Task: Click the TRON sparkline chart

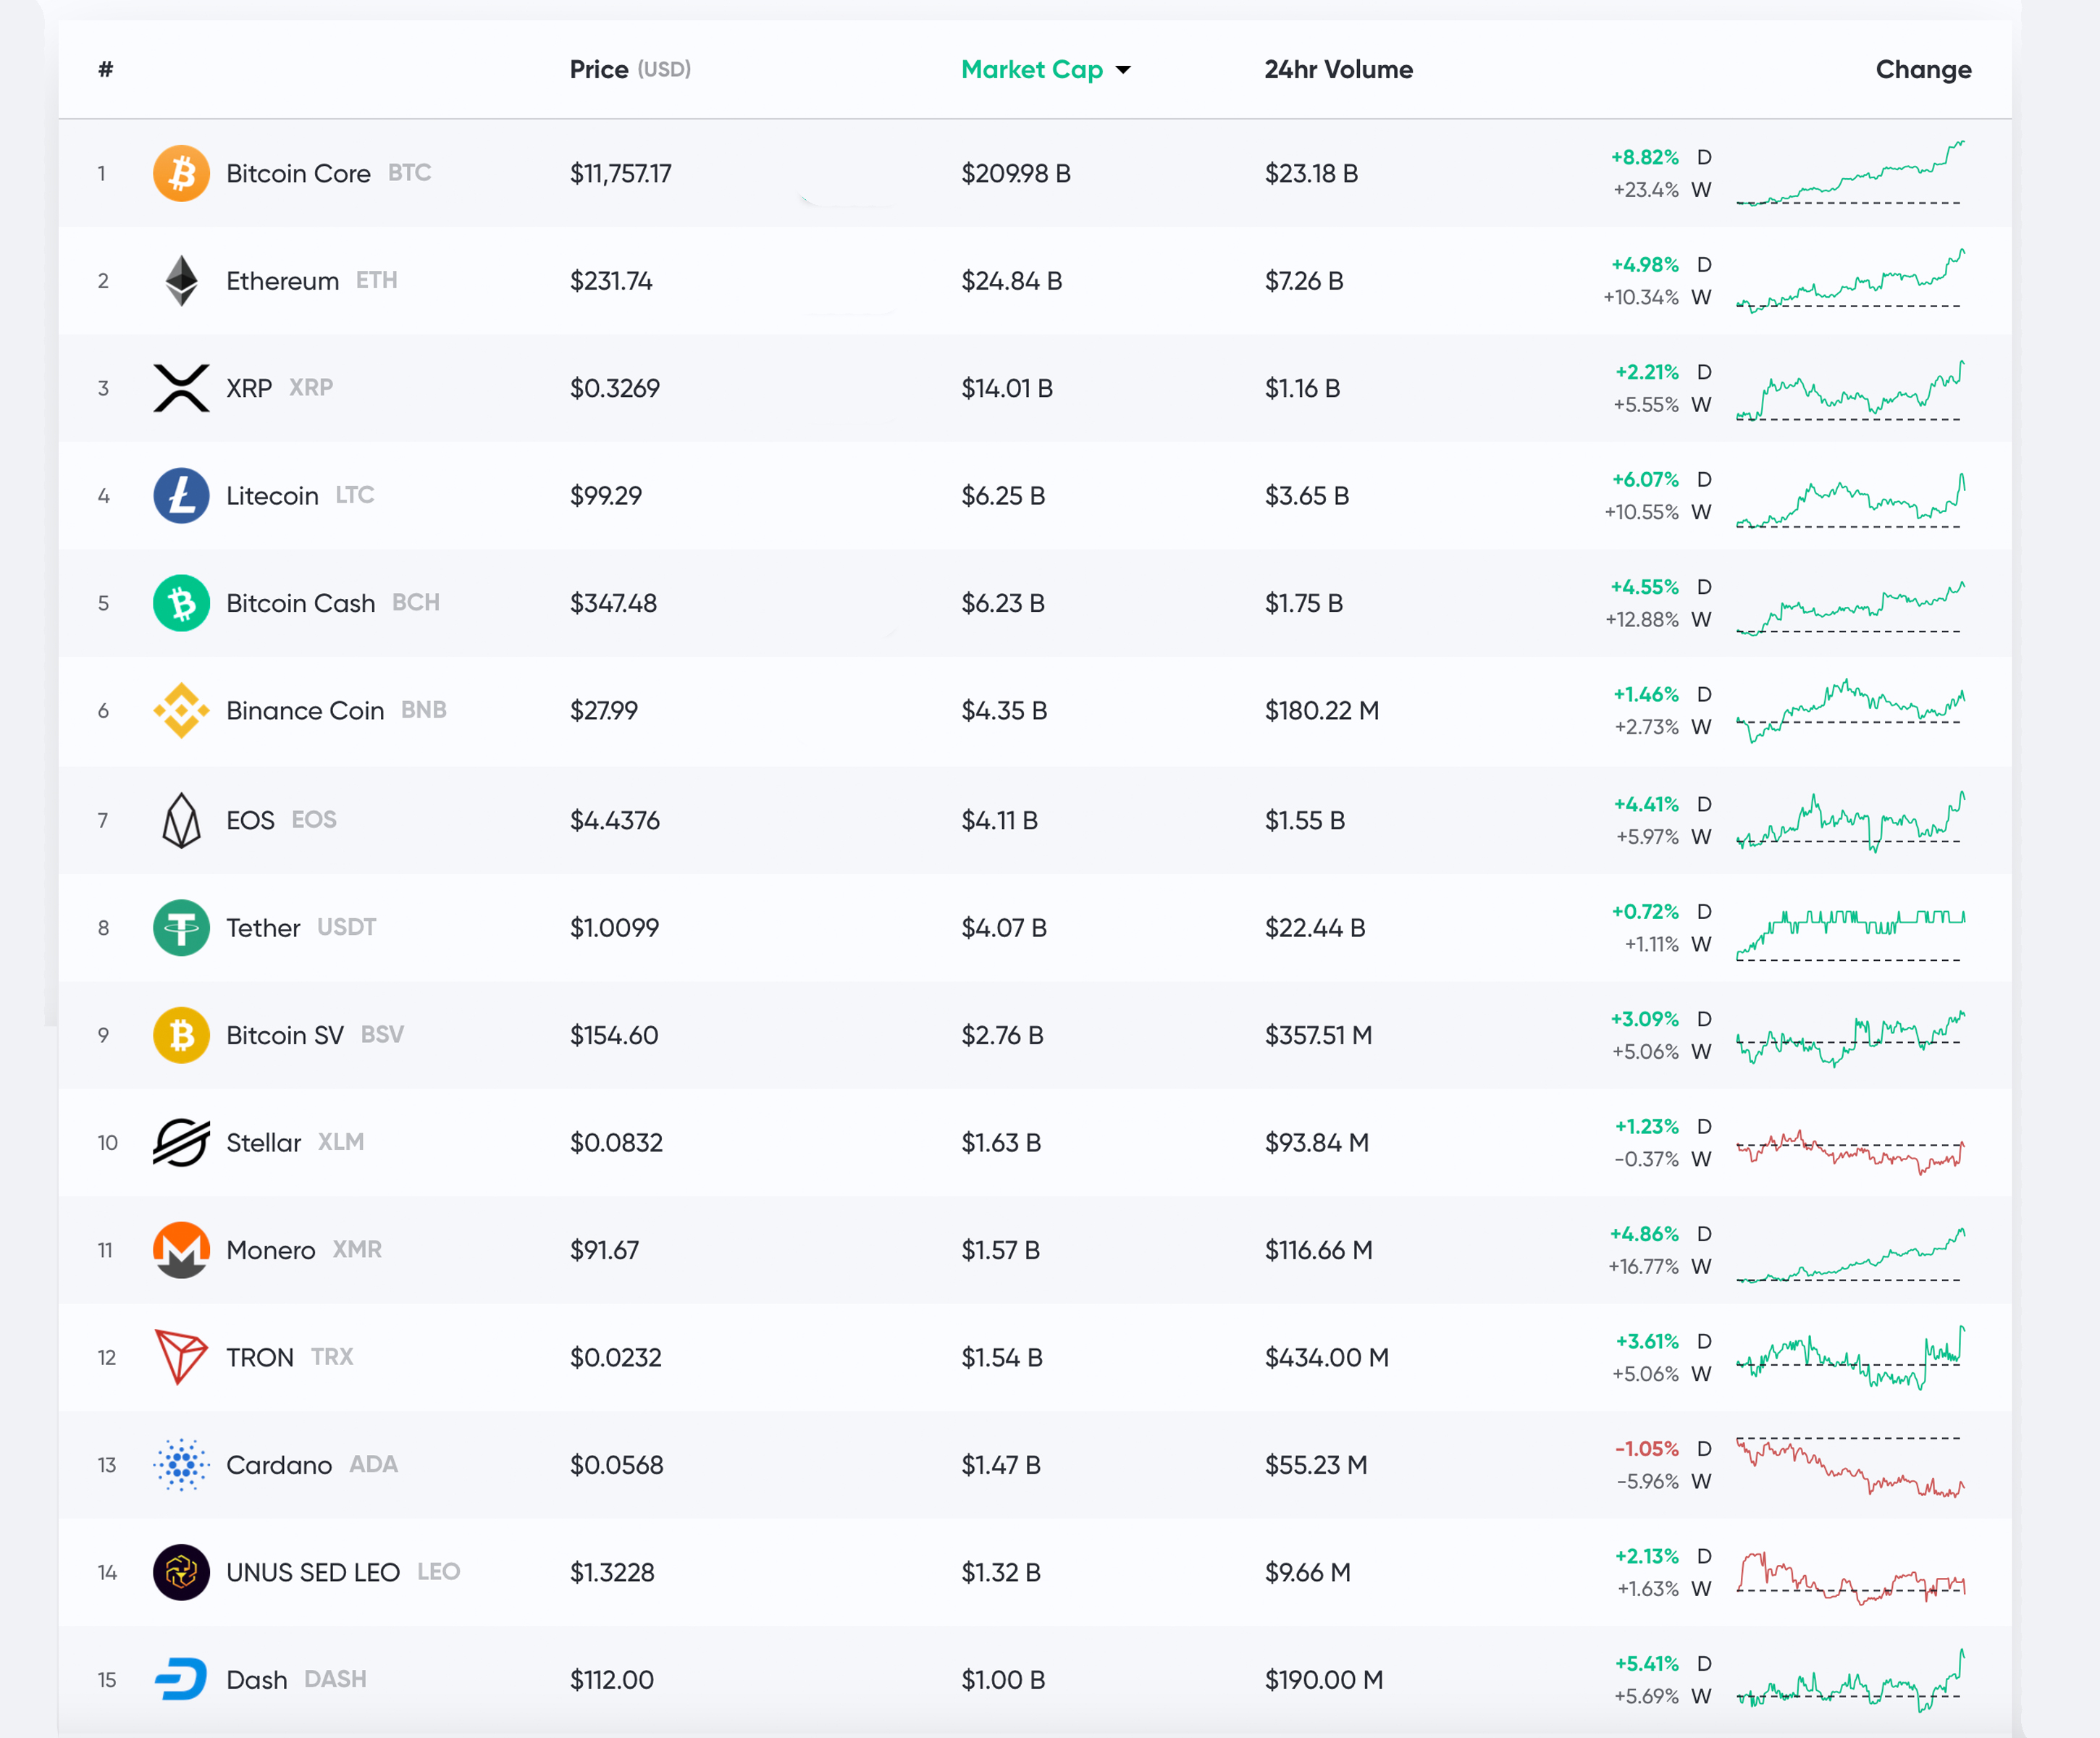Action: (1850, 1357)
